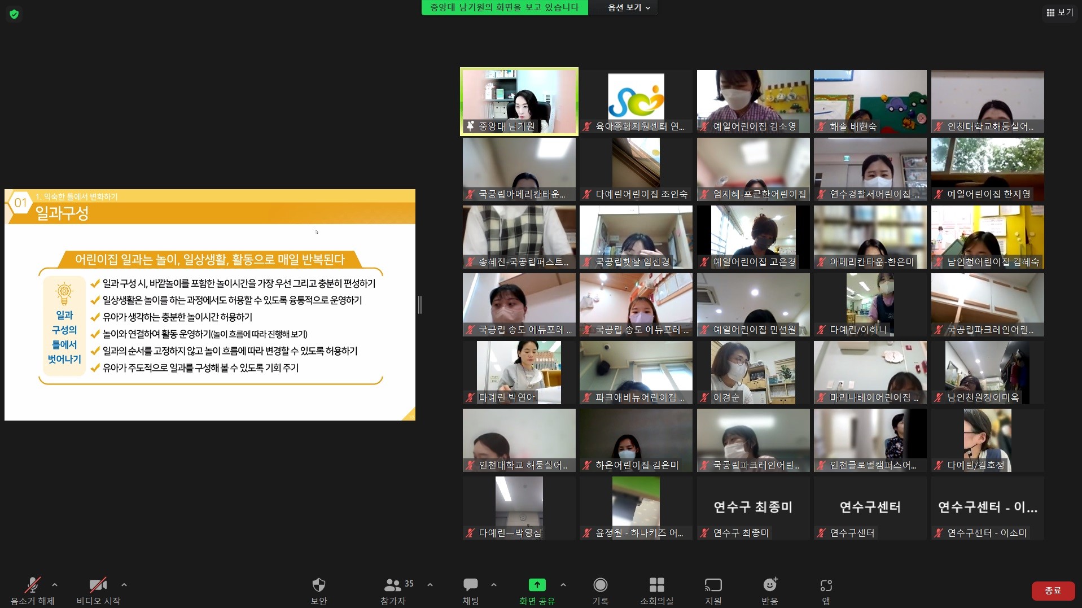The image size is (1082, 608).
Task: Click muted mic icon on 해솔 배현숙
Action: pos(821,127)
